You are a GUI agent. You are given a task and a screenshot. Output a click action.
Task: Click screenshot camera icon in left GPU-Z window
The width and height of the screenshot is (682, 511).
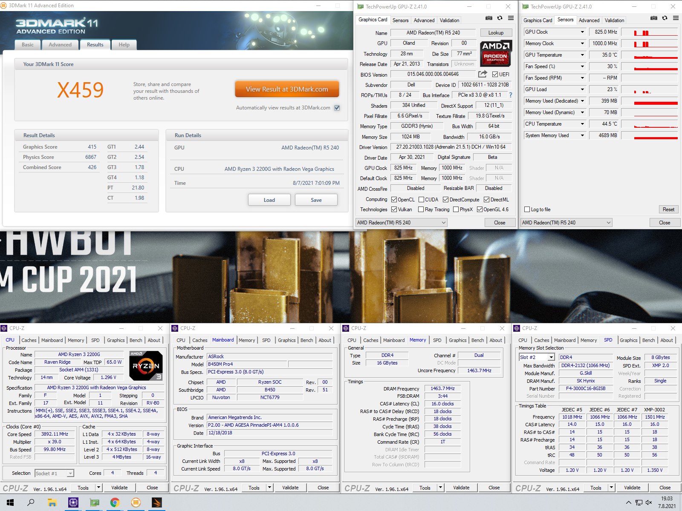point(488,18)
